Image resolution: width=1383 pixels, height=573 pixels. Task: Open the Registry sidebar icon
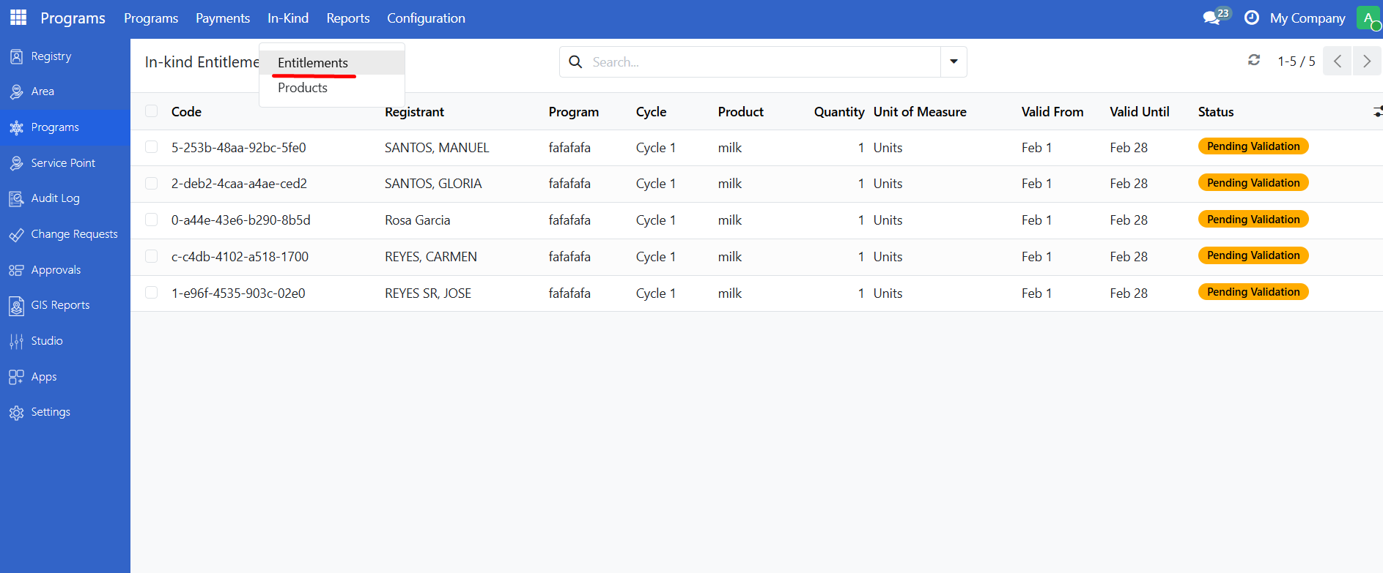click(x=16, y=56)
